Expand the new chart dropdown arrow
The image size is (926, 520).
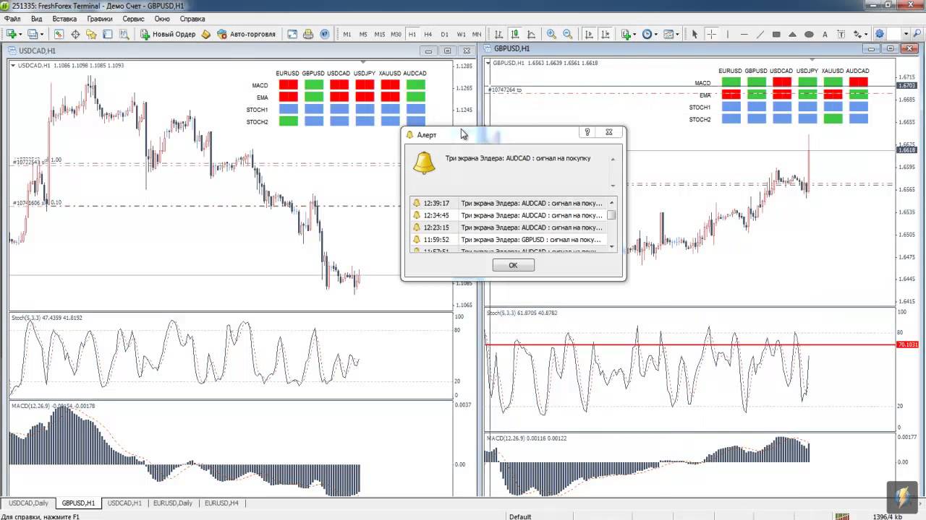point(20,34)
